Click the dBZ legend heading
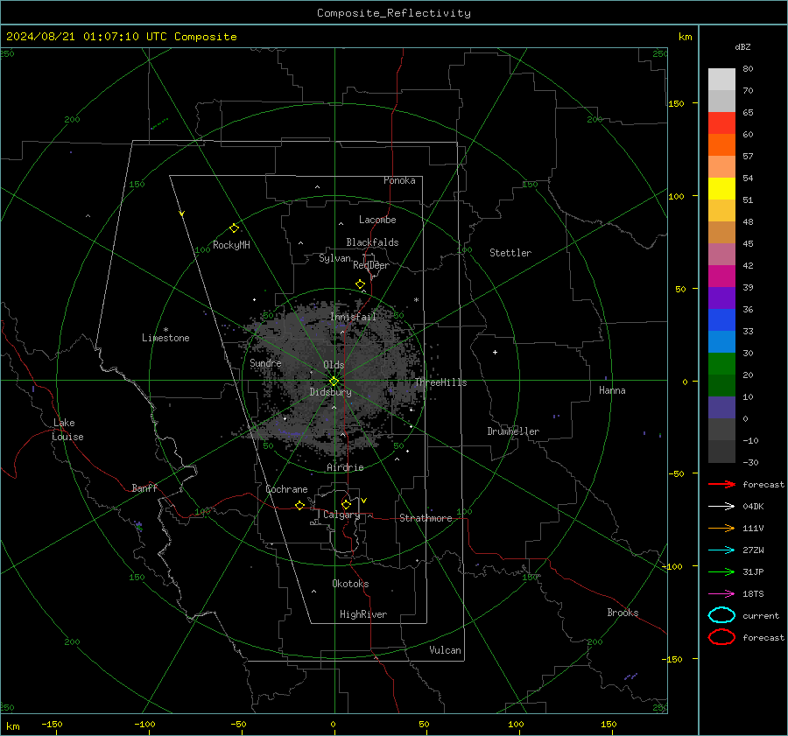 [x=742, y=47]
